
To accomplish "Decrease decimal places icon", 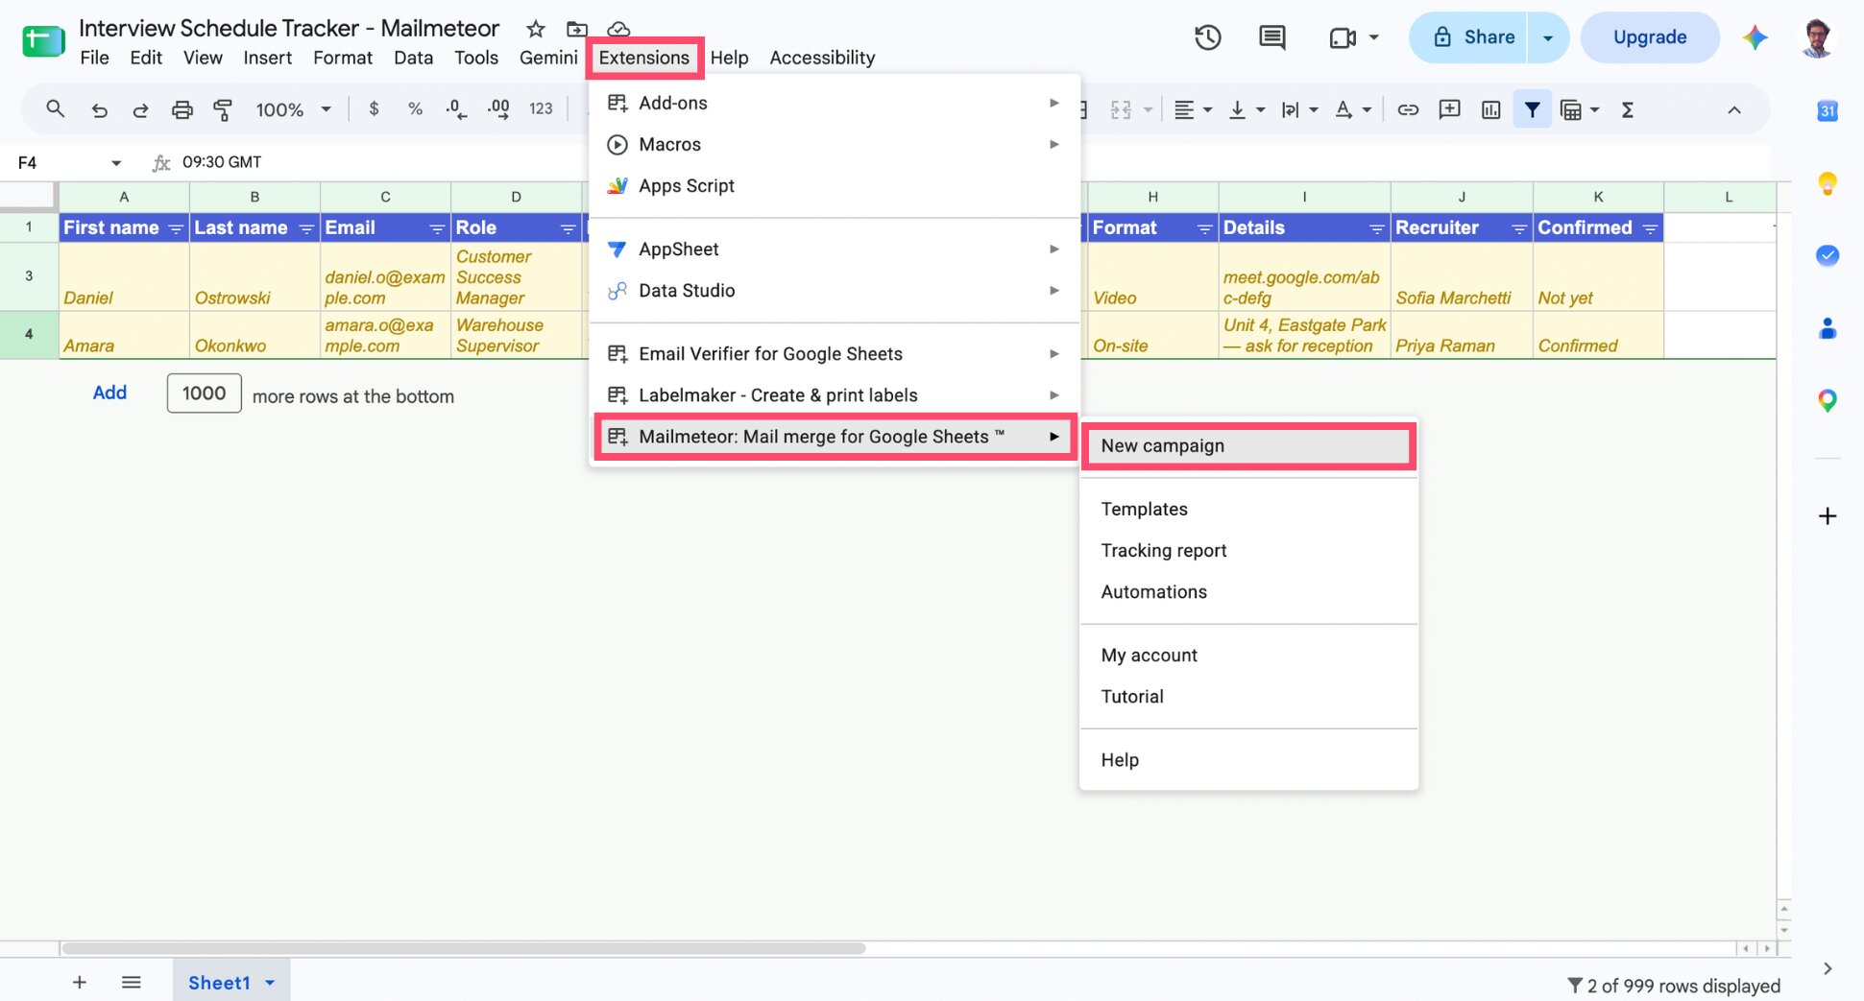I will [x=456, y=109].
